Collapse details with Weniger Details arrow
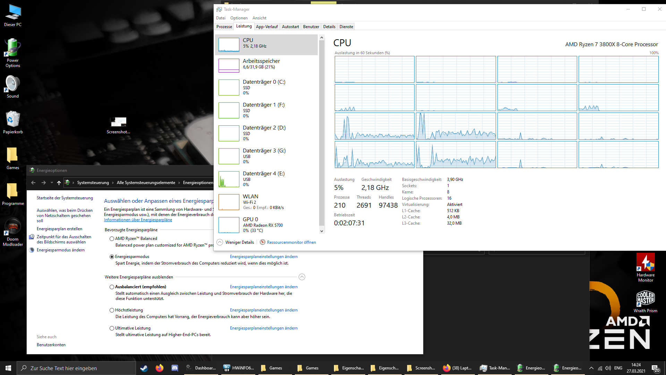 click(220, 242)
